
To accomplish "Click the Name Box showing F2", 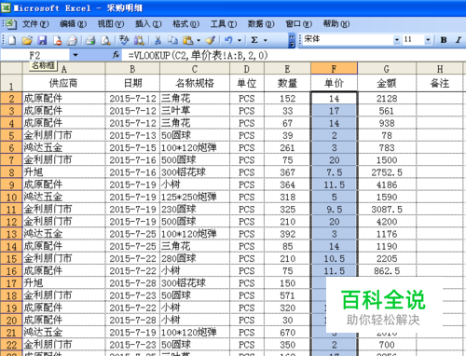I will click(x=35, y=55).
